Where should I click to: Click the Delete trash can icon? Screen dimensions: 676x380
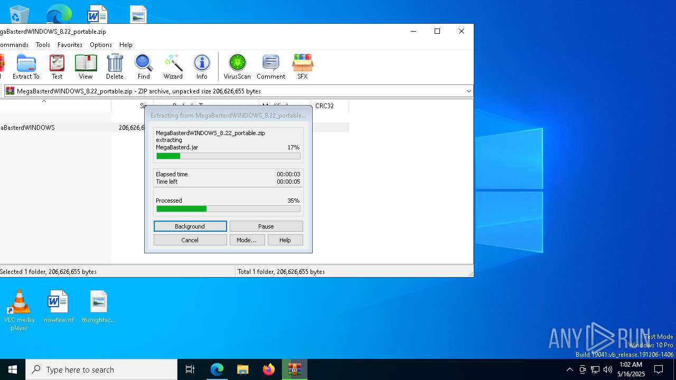(115, 66)
